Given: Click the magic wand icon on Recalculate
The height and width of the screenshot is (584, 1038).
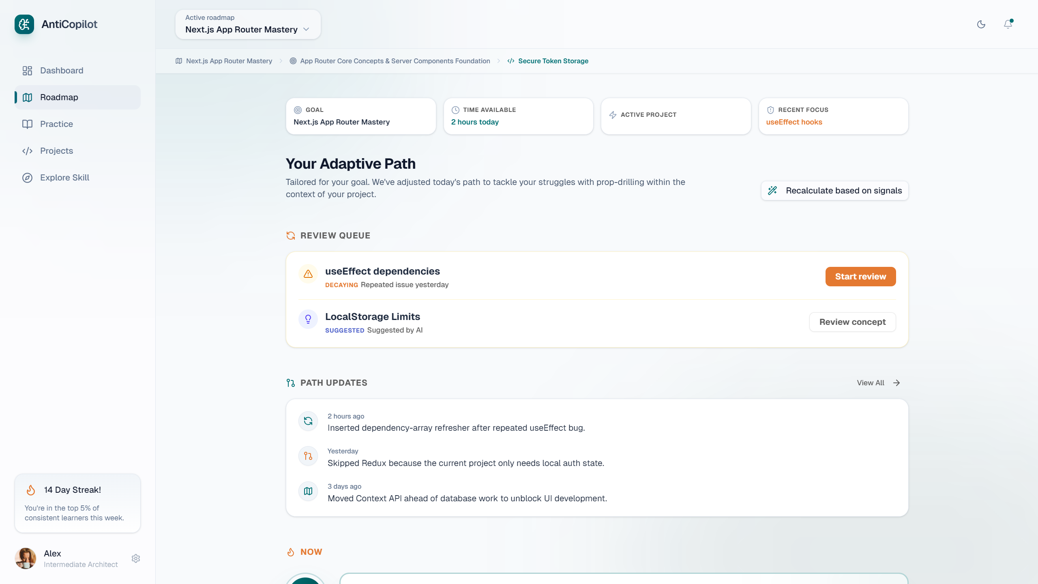Looking at the screenshot, I should click(773, 191).
